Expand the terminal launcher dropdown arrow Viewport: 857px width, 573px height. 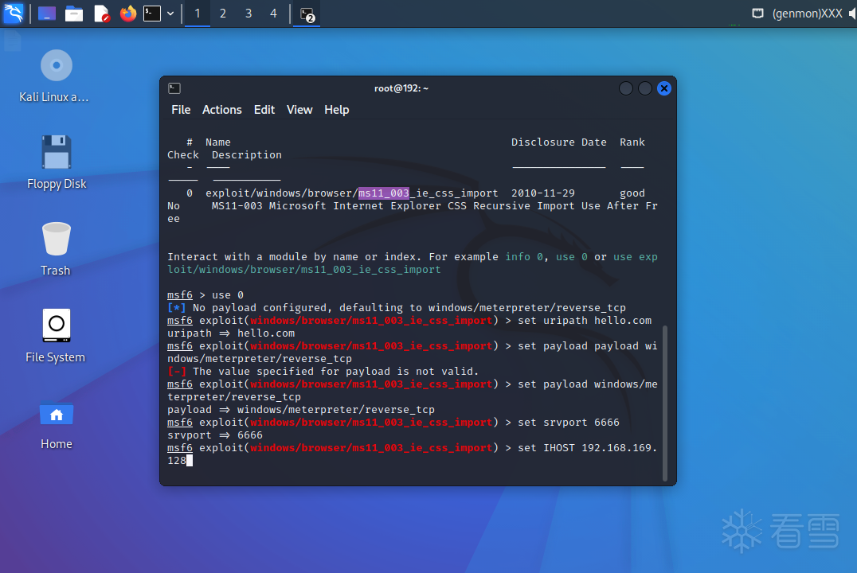tap(170, 13)
